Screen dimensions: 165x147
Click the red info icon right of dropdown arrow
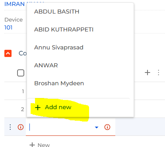tap(107, 127)
